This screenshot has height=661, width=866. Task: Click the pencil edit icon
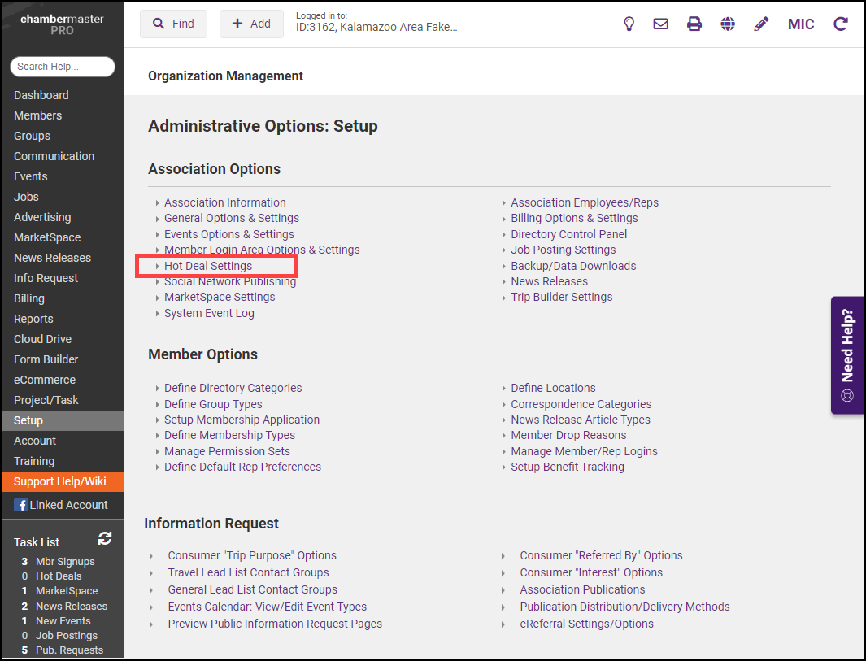(761, 24)
